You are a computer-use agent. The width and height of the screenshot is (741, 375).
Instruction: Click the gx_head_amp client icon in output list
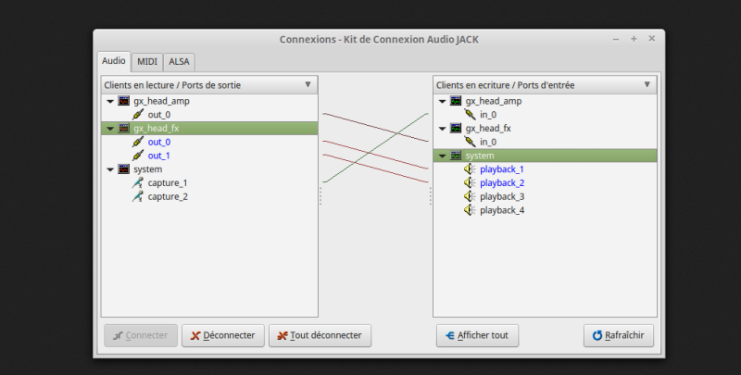coord(123,101)
